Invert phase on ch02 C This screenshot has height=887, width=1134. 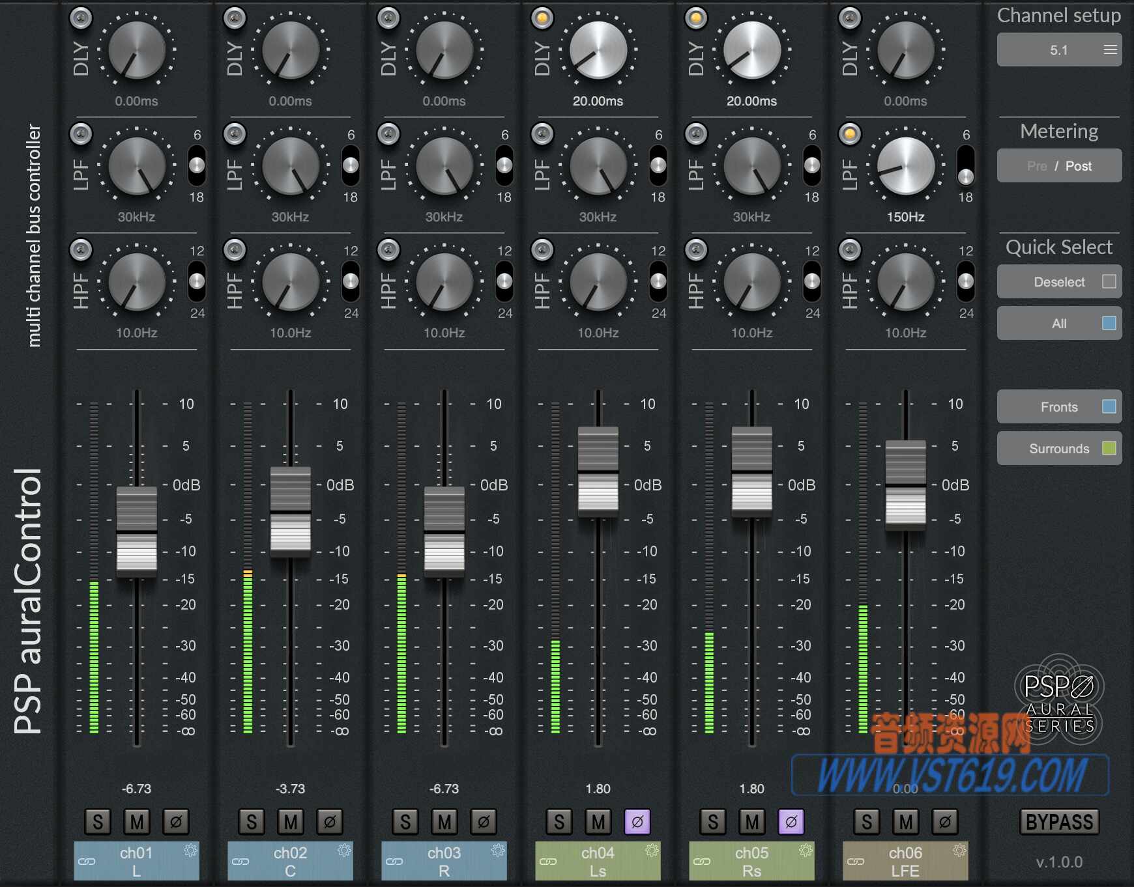[330, 822]
